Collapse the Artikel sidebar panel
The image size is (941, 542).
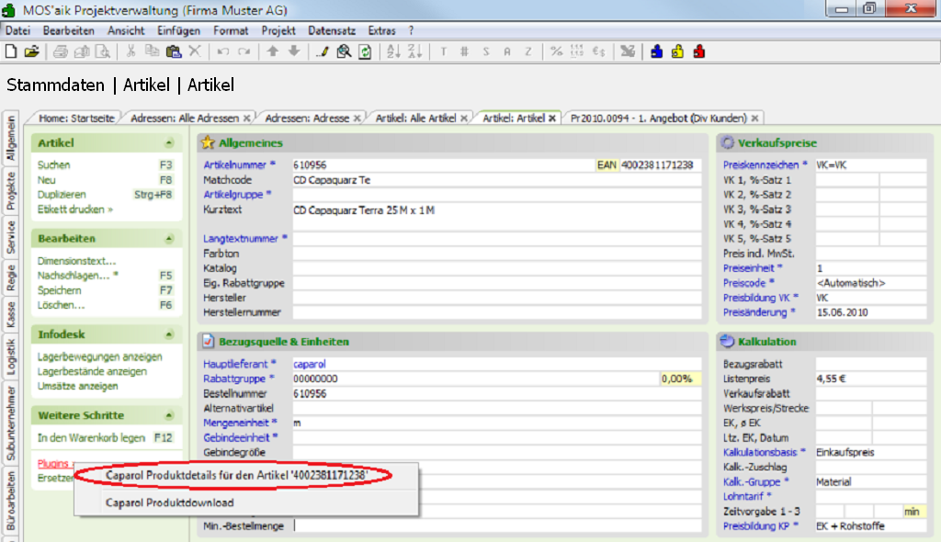168,143
